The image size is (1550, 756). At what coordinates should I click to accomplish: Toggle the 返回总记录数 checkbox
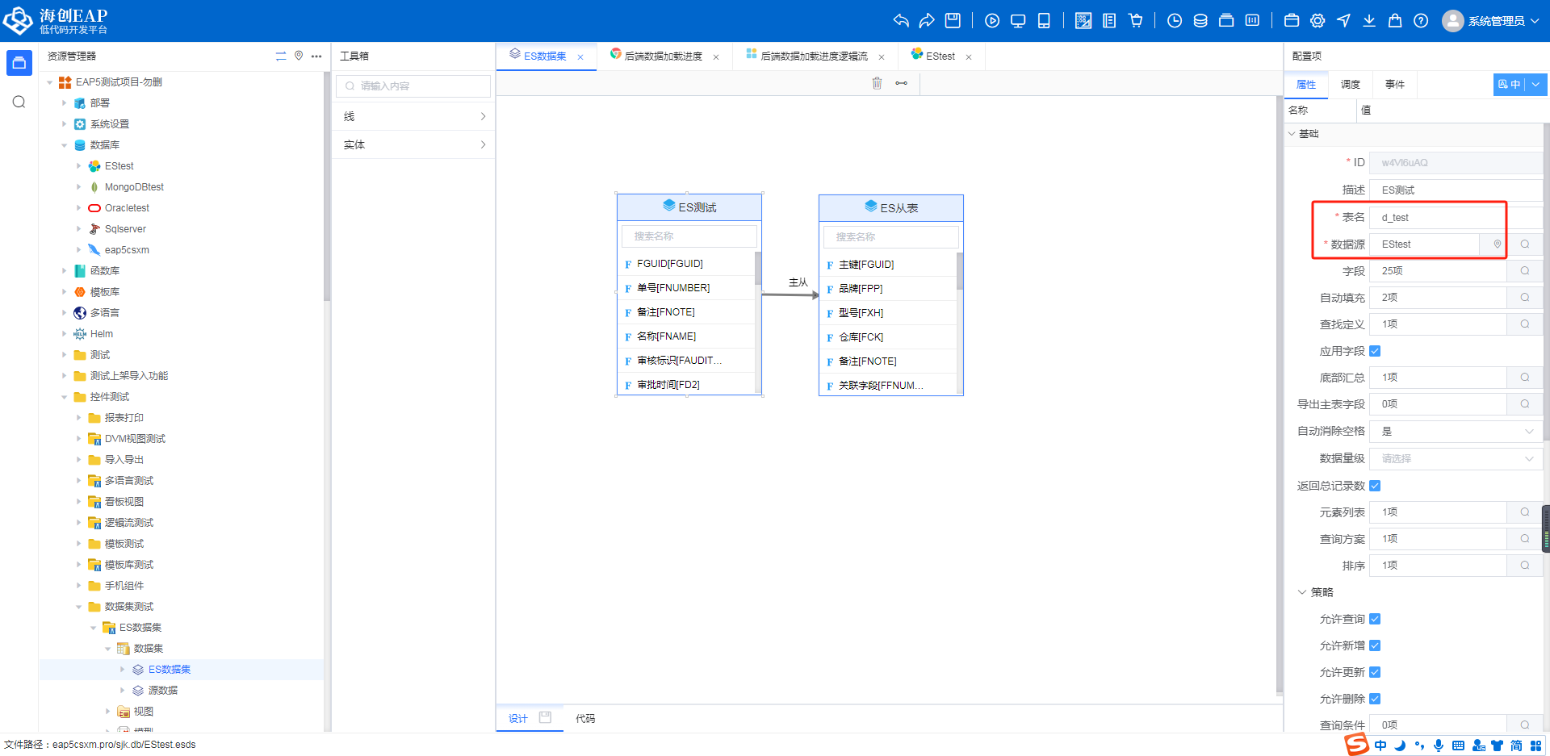[x=1376, y=486]
